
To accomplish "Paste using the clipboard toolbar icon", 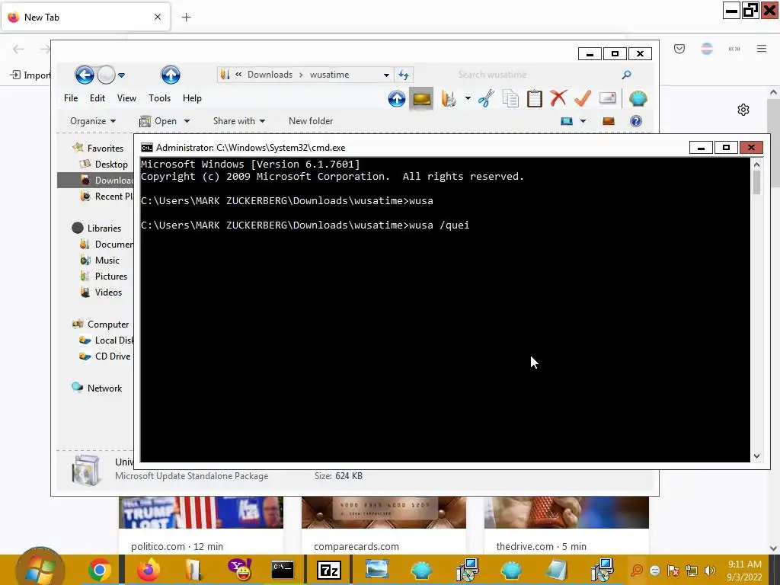I will 534,98.
